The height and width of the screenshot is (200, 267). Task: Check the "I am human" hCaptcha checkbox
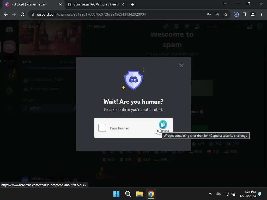click(102, 128)
